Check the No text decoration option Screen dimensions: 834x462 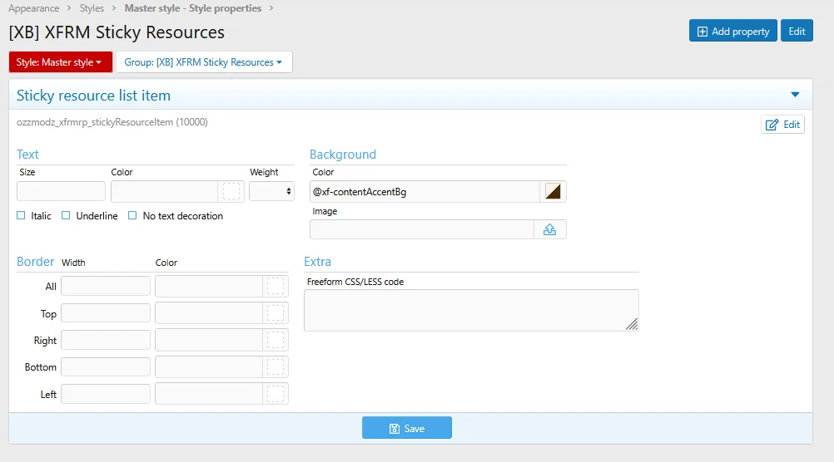132,216
